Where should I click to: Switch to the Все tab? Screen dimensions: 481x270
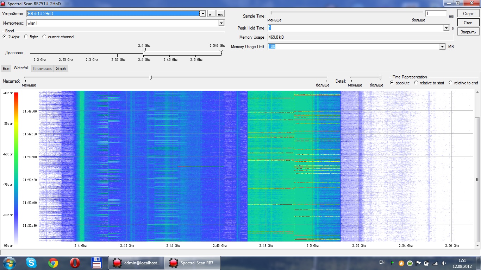coord(6,69)
